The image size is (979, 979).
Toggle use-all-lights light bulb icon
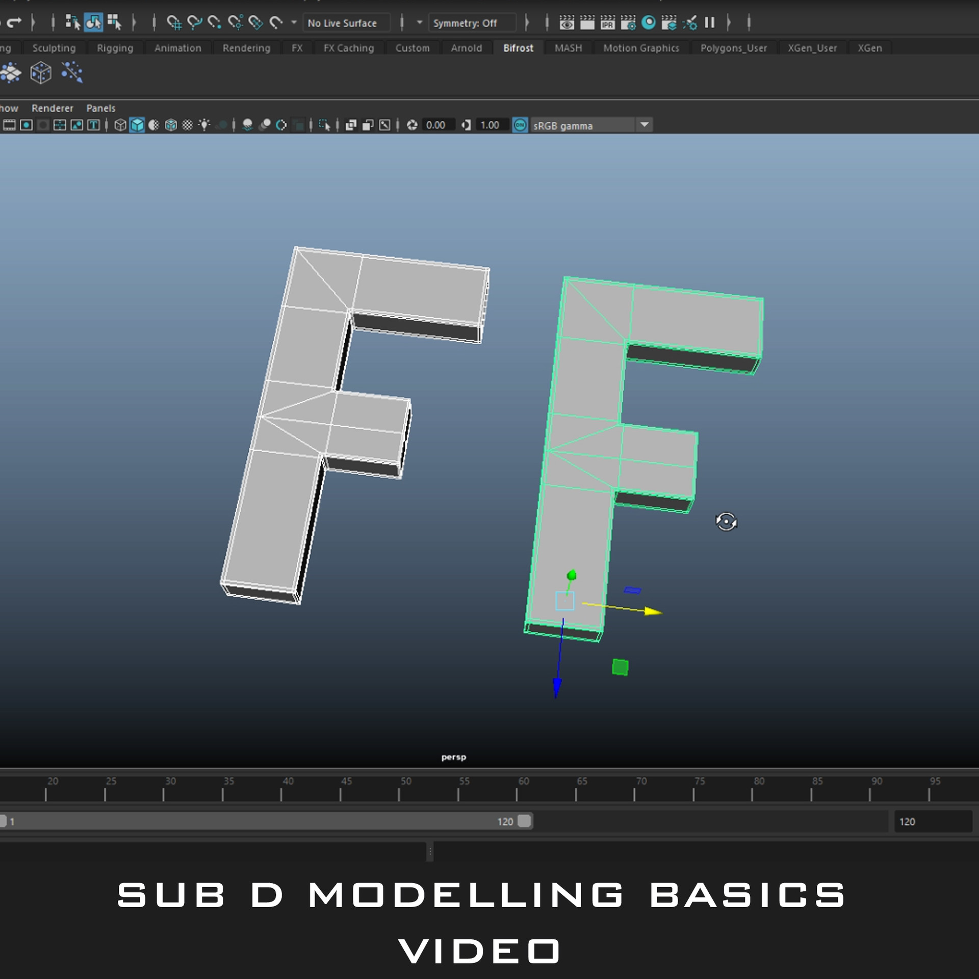point(204,125)
